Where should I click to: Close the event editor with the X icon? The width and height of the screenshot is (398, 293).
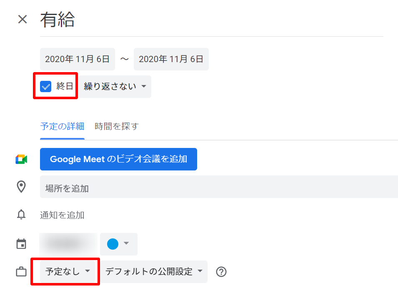pos(23,19)
